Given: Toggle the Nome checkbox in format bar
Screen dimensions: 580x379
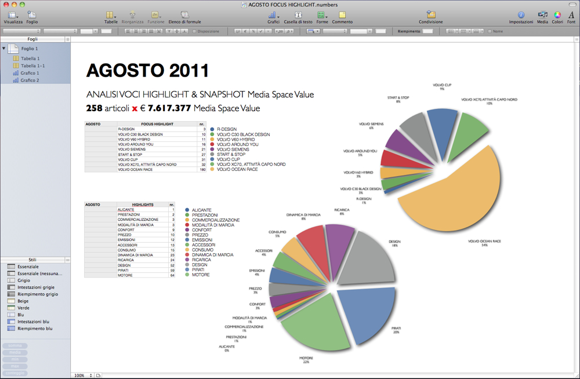Looking at the screenshot, I should coord(490,31).
